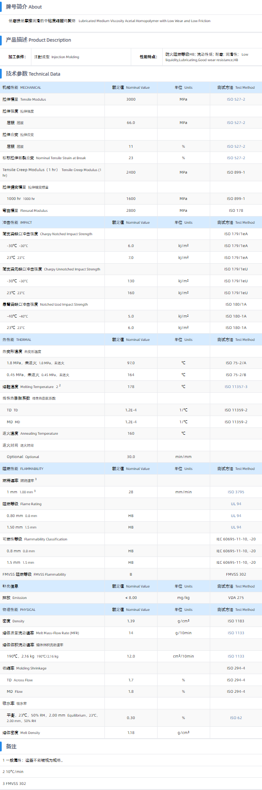262x790 pixels.
Task: Open the ISO 527-2 link in Tensile Modulus row
Action: (236, 99)
